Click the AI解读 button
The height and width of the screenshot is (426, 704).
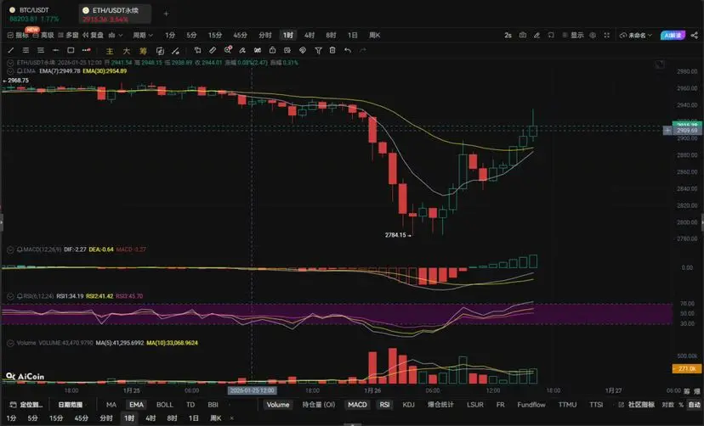pyautogui.click(x=673, y=35)
